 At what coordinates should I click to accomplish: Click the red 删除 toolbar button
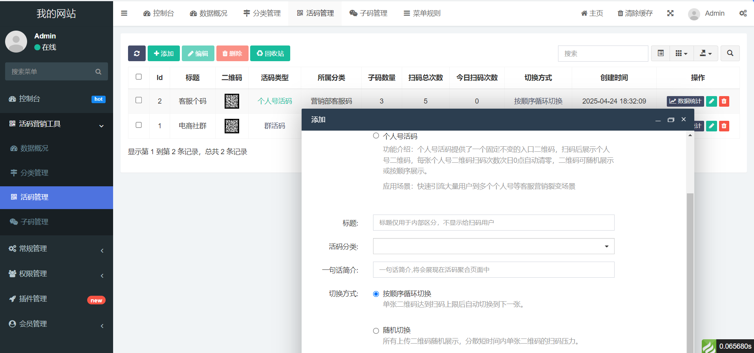[232, 53]
